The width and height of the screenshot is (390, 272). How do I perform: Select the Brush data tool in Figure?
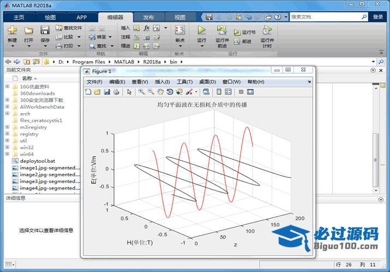tap(189, 92)
